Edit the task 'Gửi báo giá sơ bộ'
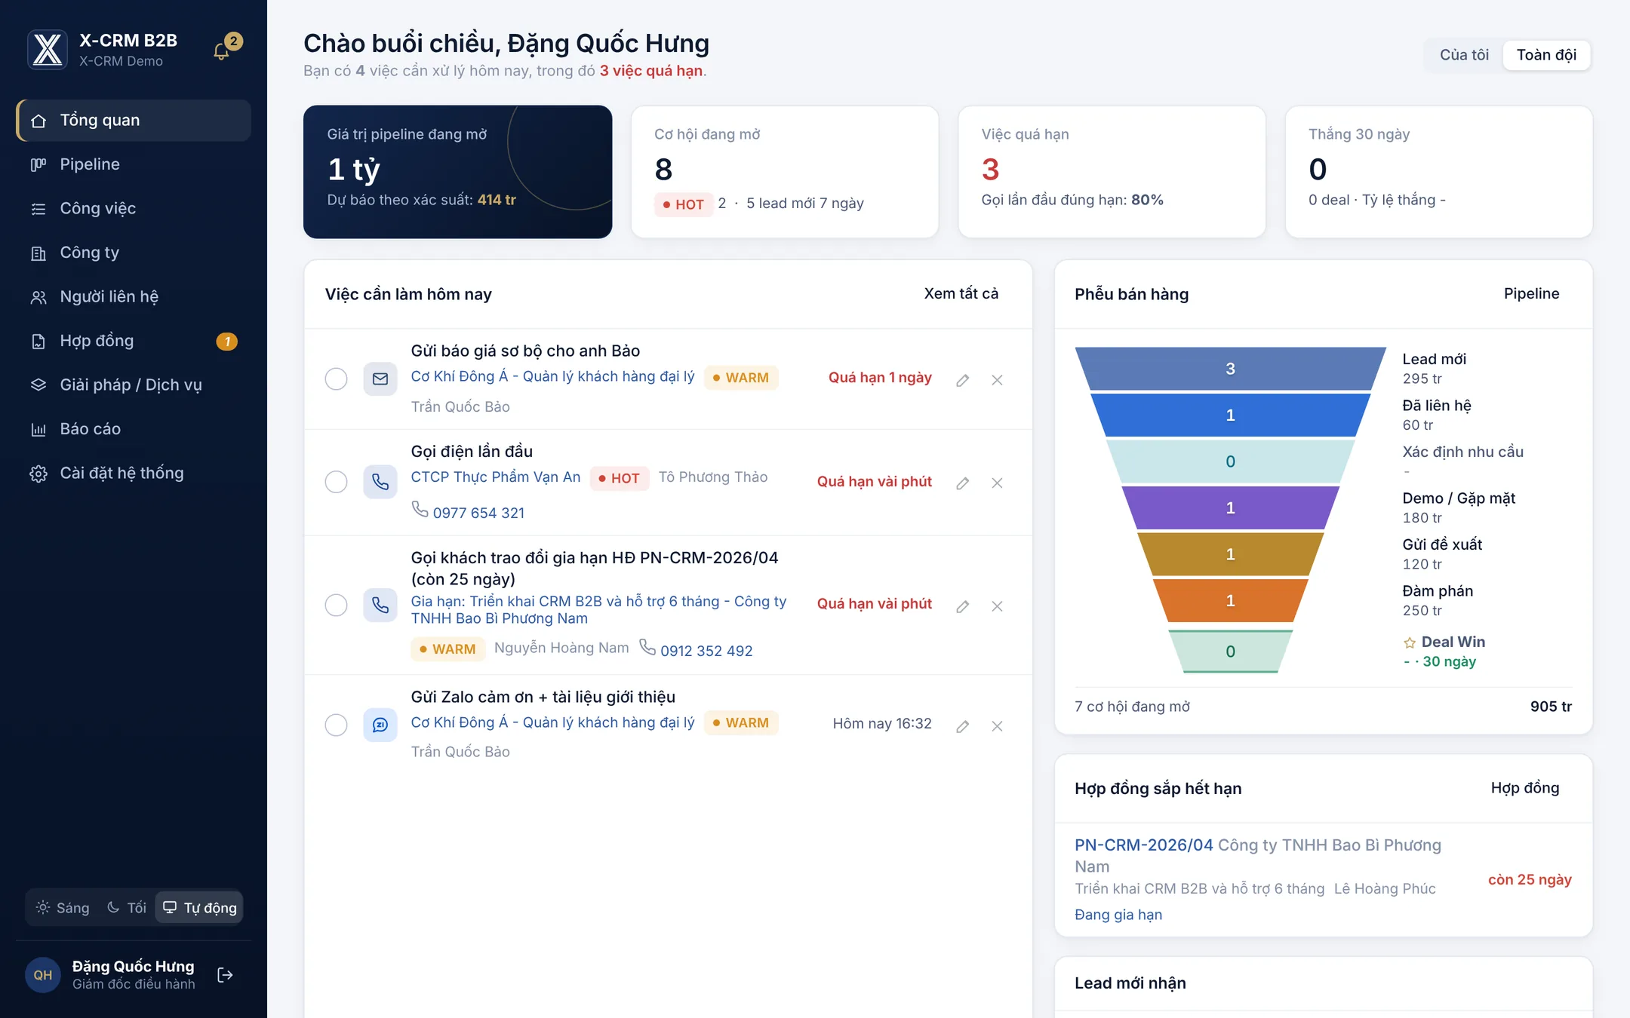Screen dimensions: 1630x1018 coord(962,380)
